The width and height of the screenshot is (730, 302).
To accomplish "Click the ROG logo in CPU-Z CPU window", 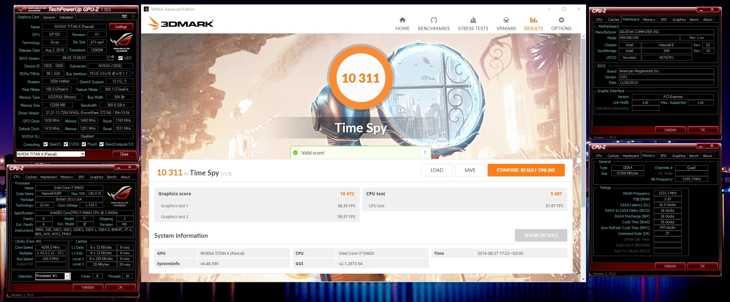I will 119,196.
